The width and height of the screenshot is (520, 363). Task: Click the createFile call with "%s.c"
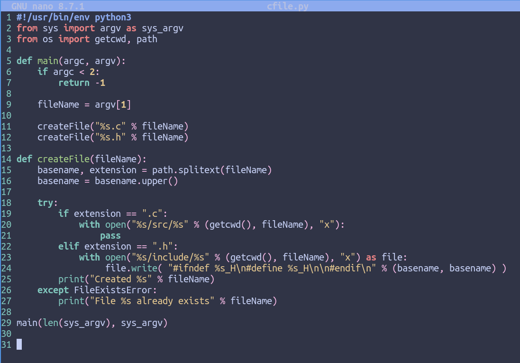click(x=113, y=127)
